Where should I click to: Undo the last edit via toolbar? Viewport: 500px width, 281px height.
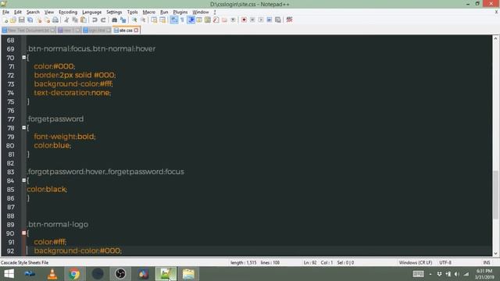pos(95,20)
